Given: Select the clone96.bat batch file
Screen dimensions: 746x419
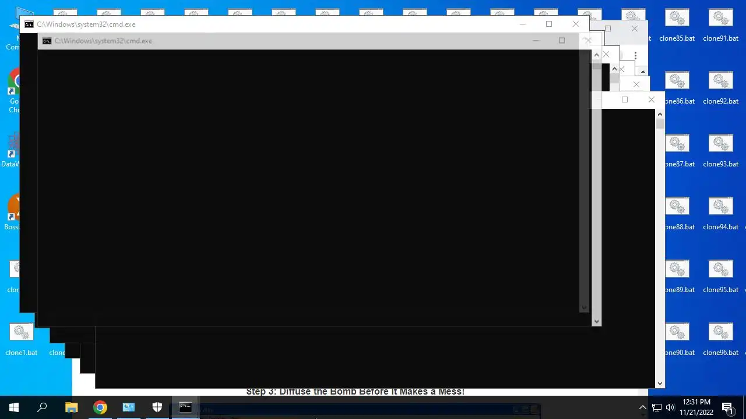Looking at the screenshot, I should [x=720, y=340].
